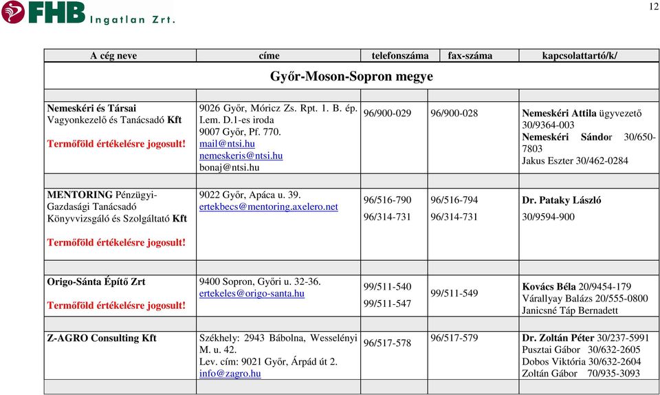Open the nemeskeris@ntsi.hu email link
The image size is (660, 395).
click(x=241, y=156)
